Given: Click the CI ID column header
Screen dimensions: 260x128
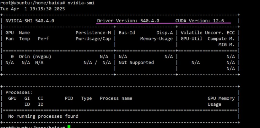Looking at the screenshot, I should tap(41, 101).
